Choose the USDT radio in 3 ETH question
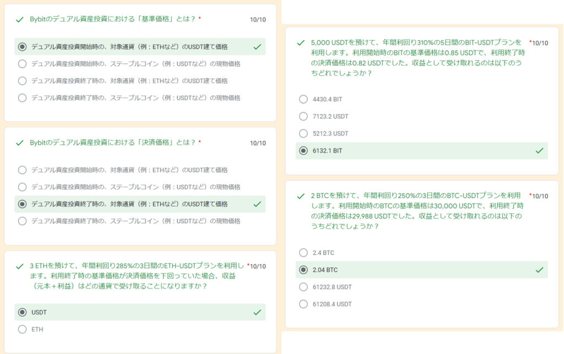The height and width of the screenshot is (354, 564). pyautogui.click(x=22, y=312)
